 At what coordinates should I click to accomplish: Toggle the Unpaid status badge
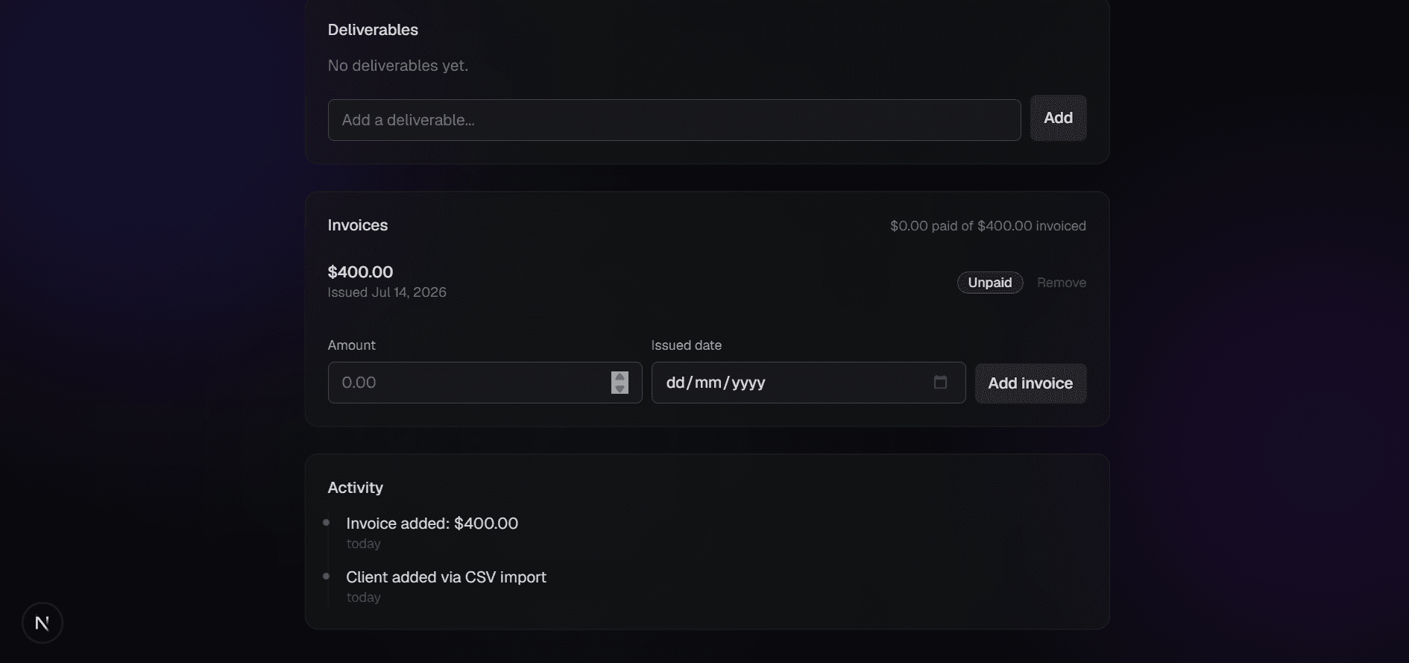tap(989, 283)
